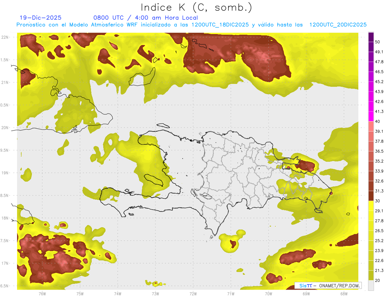This screenshot has width=386, height=298.
Task: Click the "68W" longitude label
Action: pyautogui.click(x=344, y=293)
